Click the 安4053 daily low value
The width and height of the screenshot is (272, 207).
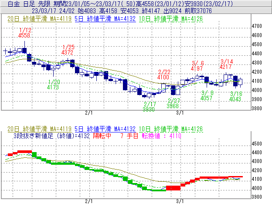tap(129, 11)
